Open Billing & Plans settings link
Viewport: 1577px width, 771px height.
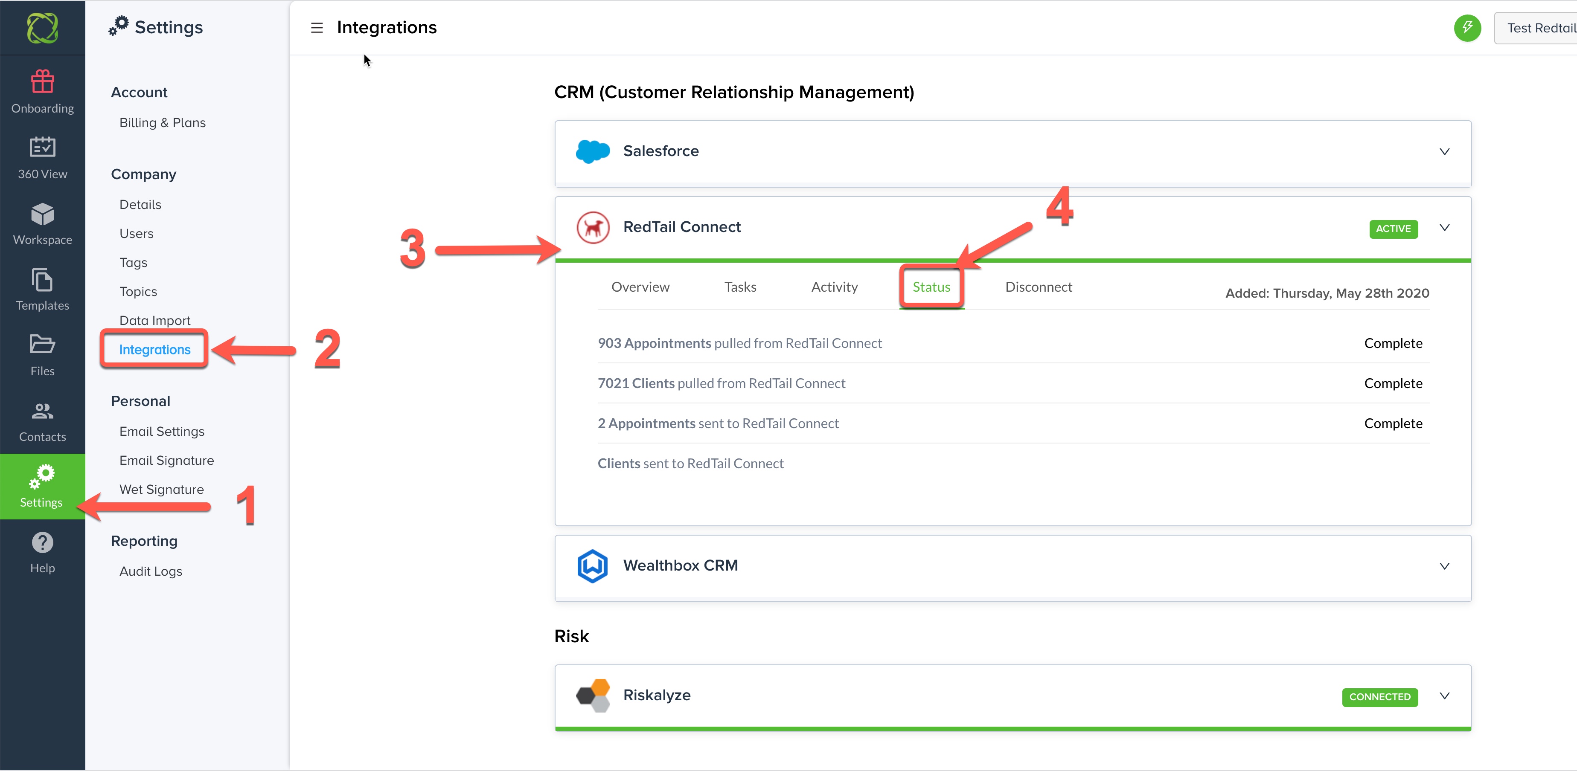coord(162,123)
